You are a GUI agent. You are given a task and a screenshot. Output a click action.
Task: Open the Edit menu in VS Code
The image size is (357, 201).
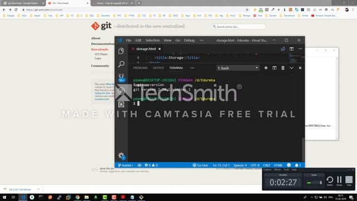click(x=138, y=40)
